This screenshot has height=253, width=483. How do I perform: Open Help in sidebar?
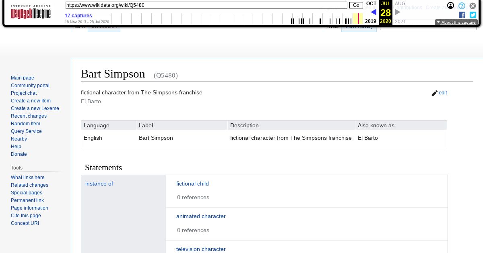coord(16,147)
